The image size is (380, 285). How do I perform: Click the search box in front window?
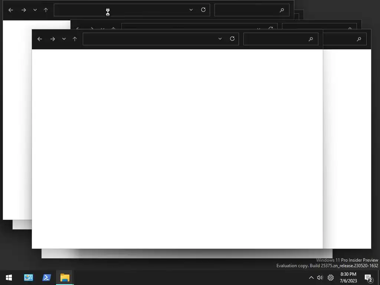(x=281, y=39)
